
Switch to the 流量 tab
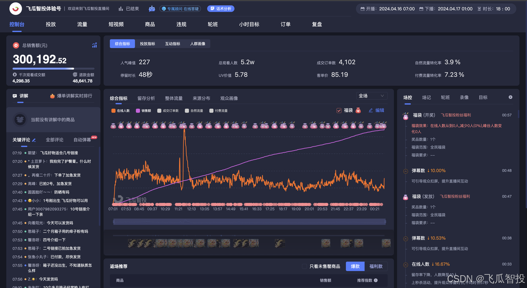pyautogui.click(x=82, y=24)
